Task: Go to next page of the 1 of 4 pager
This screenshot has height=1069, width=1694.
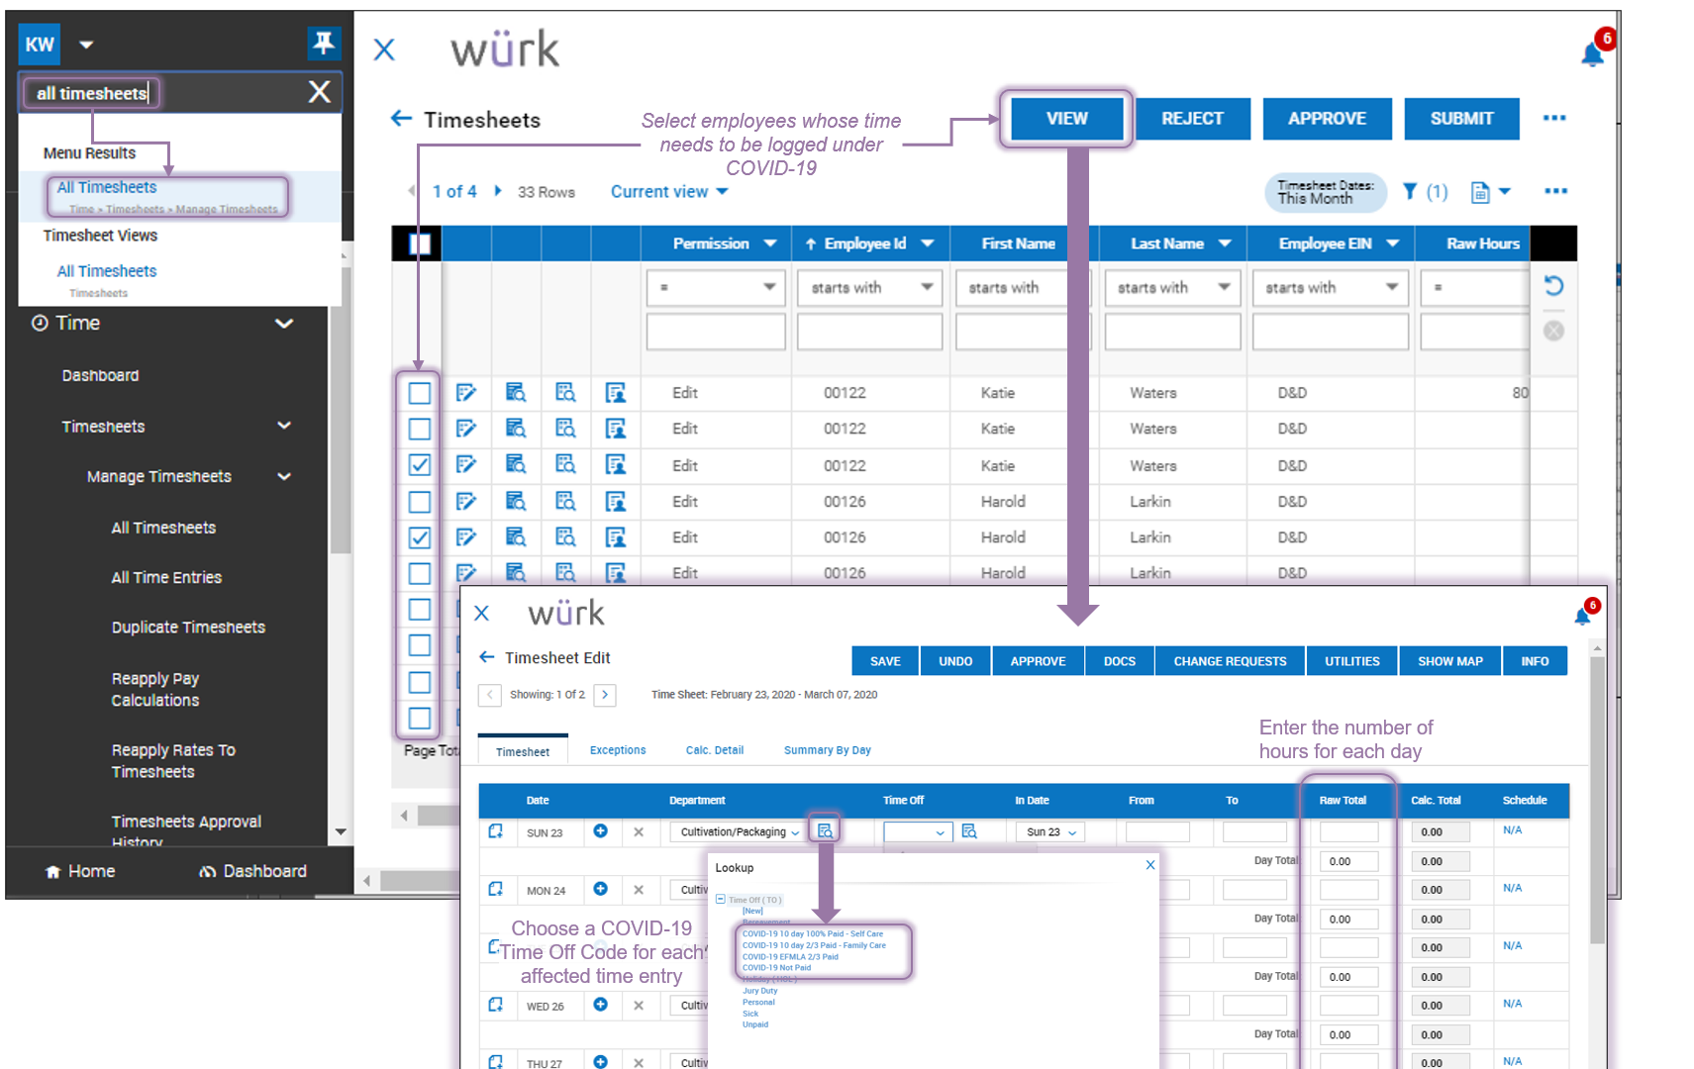Action: tap(498, 191)
